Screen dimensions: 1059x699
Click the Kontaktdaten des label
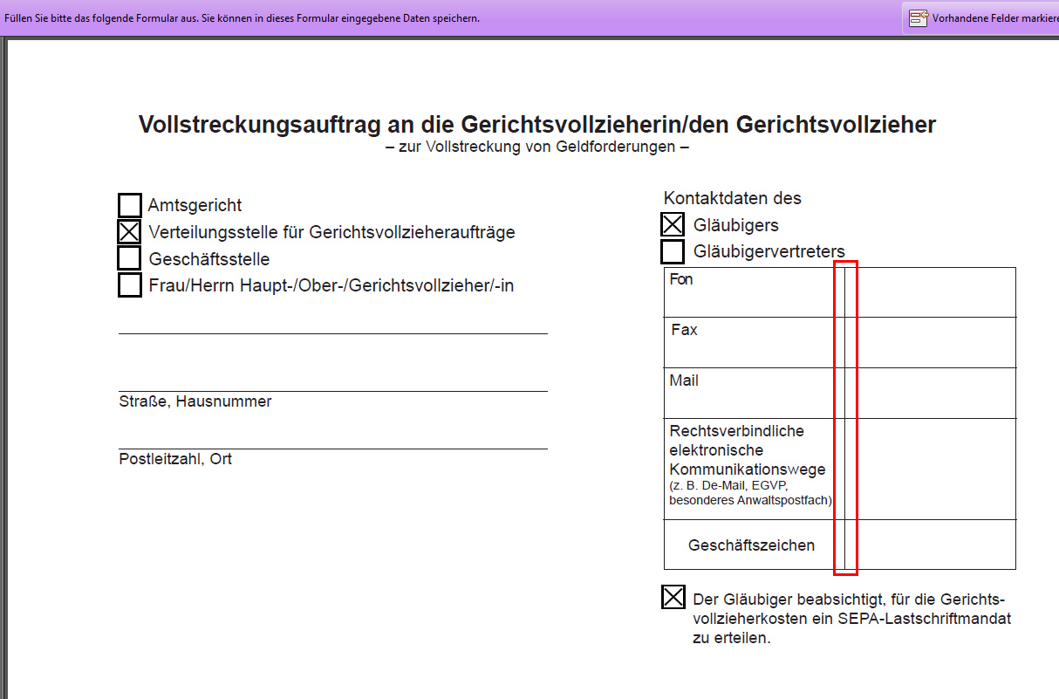pyautogui.click(x=733, y=198)
